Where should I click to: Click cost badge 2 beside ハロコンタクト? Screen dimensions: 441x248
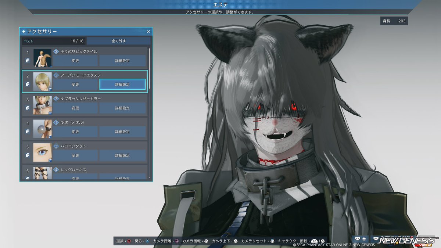click(x=56, y=146)
